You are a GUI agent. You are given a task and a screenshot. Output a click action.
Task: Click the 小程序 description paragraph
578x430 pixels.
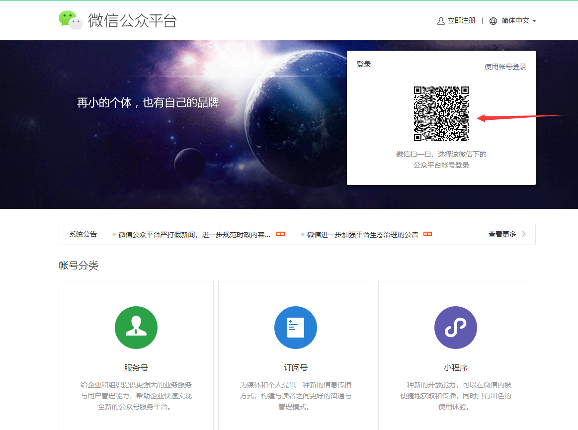coord(456,396)
